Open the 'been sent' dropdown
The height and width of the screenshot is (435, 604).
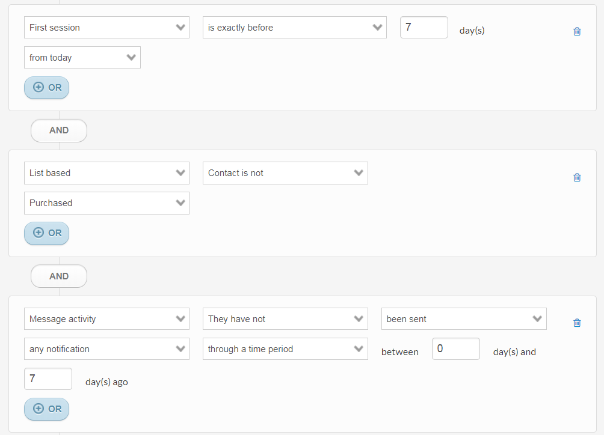pos(464,319)
